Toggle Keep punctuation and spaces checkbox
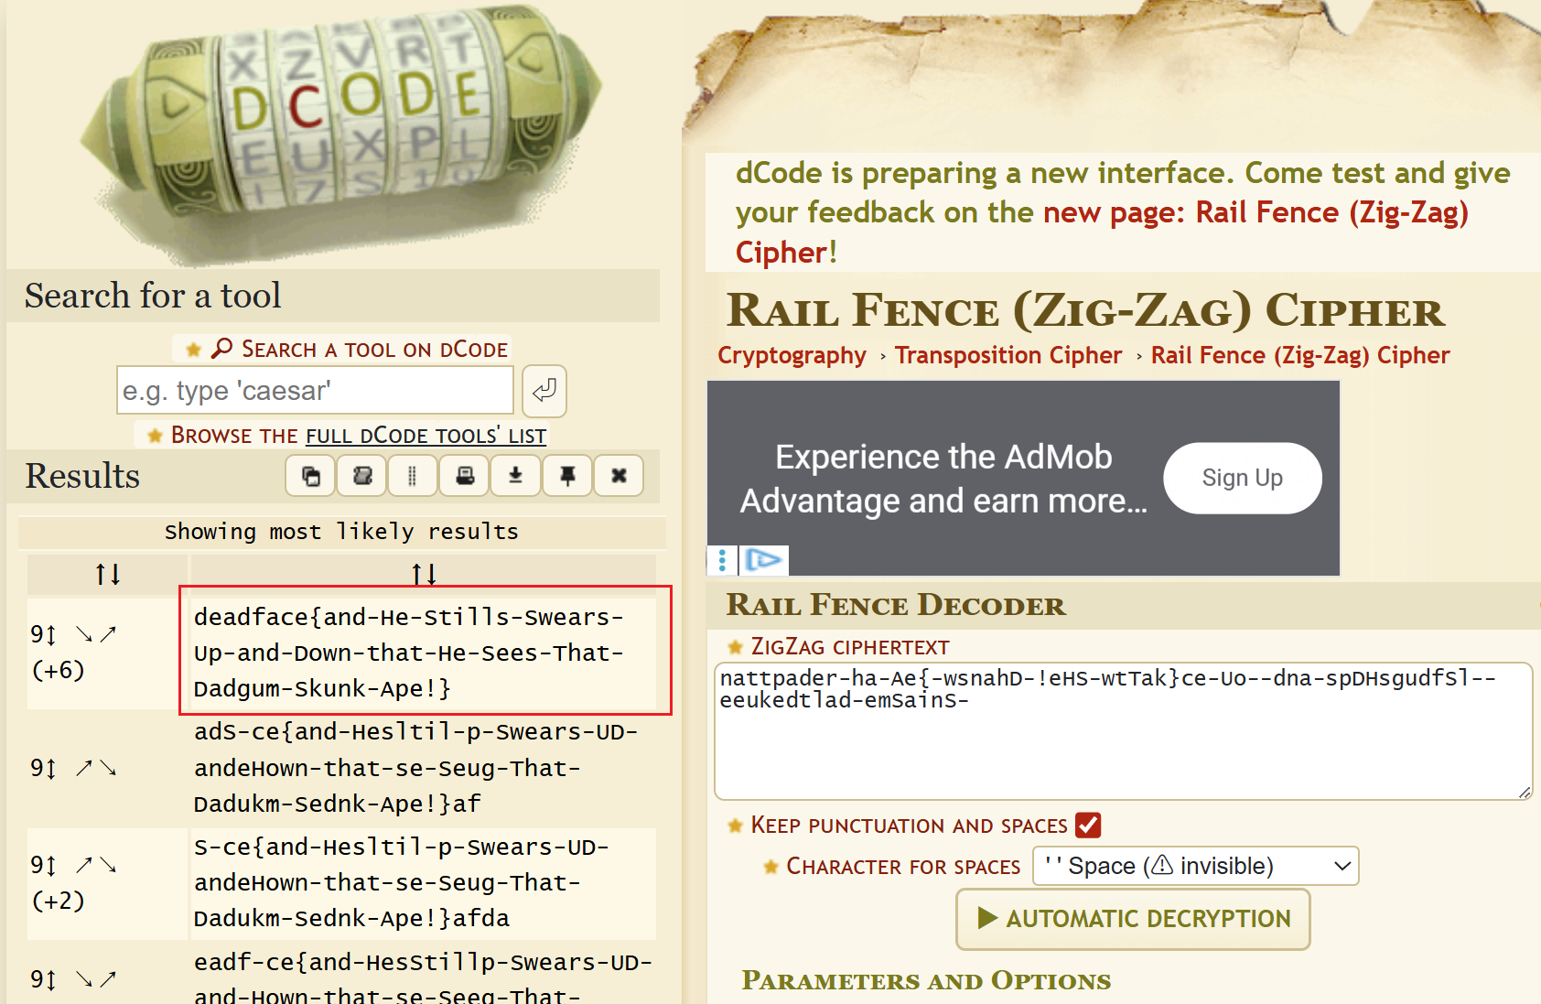 [1088, 825]
